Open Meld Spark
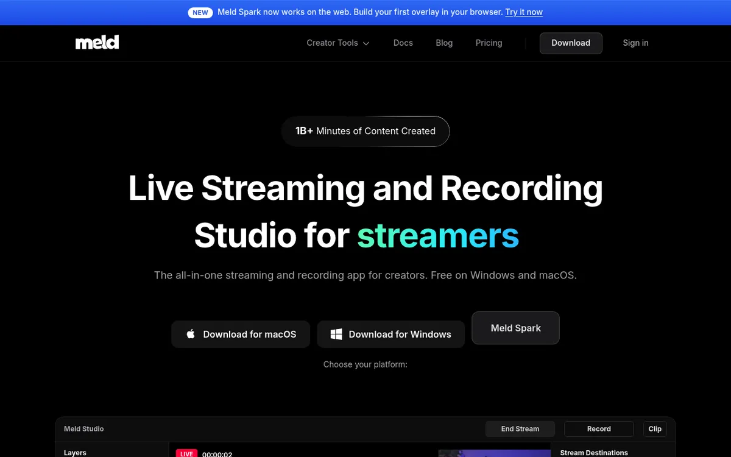This screenshot has height=457, width=731. click(x=515, y=328)
